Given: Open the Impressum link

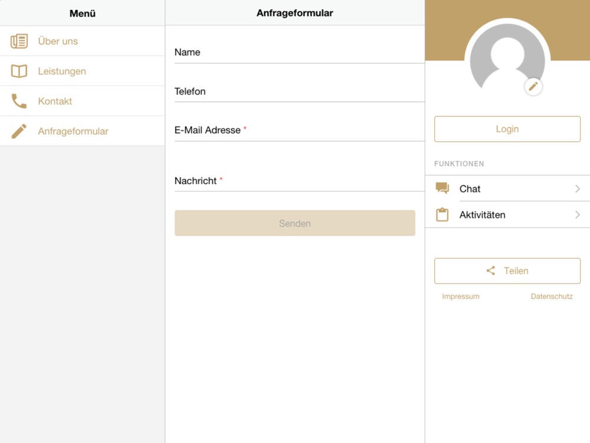Looking at the screenshot, I should [x=461, y=297].
